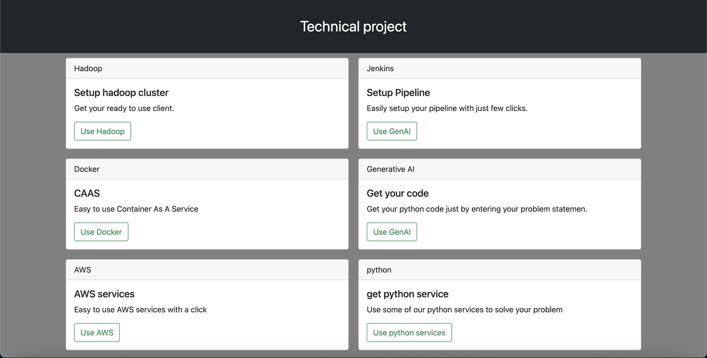Select get python service title
This screenshot has width=707, height=358.
(408, 294)
